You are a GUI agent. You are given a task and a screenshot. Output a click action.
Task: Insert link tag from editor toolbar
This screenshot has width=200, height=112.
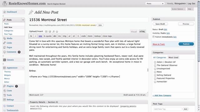click(40, 36)
